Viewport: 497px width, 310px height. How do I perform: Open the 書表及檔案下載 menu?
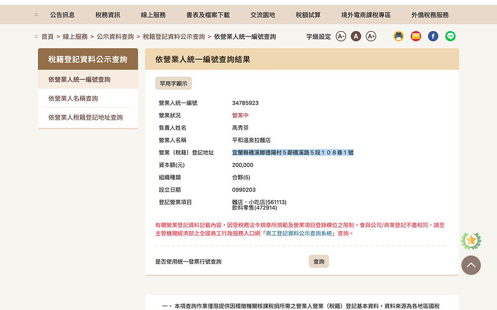[208, 15]
